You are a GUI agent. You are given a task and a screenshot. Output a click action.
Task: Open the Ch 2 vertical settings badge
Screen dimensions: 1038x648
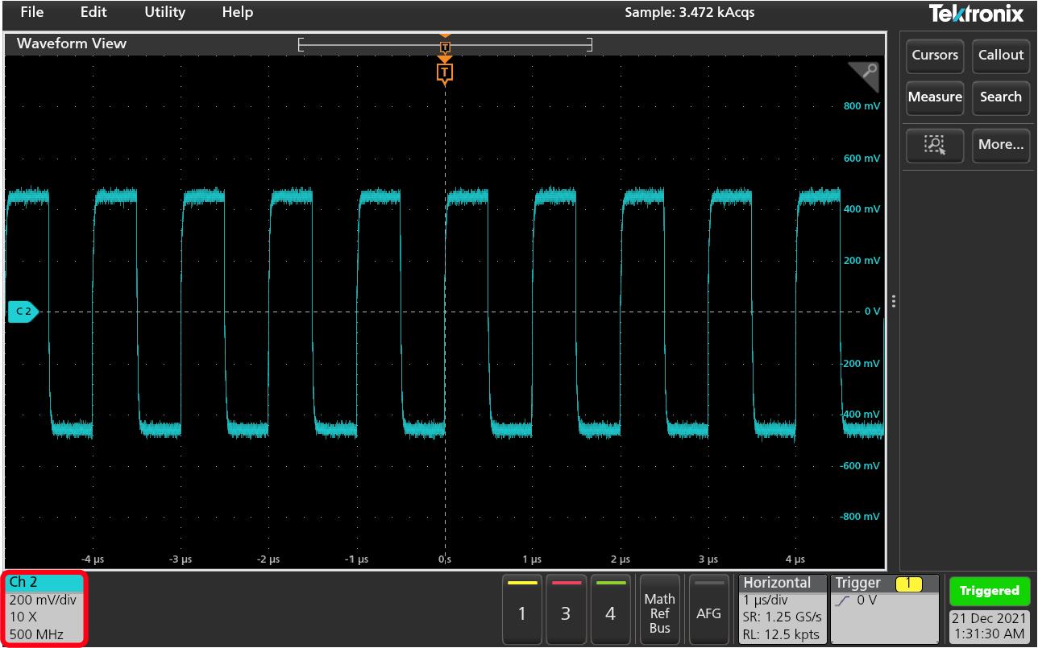pos(46,608)
